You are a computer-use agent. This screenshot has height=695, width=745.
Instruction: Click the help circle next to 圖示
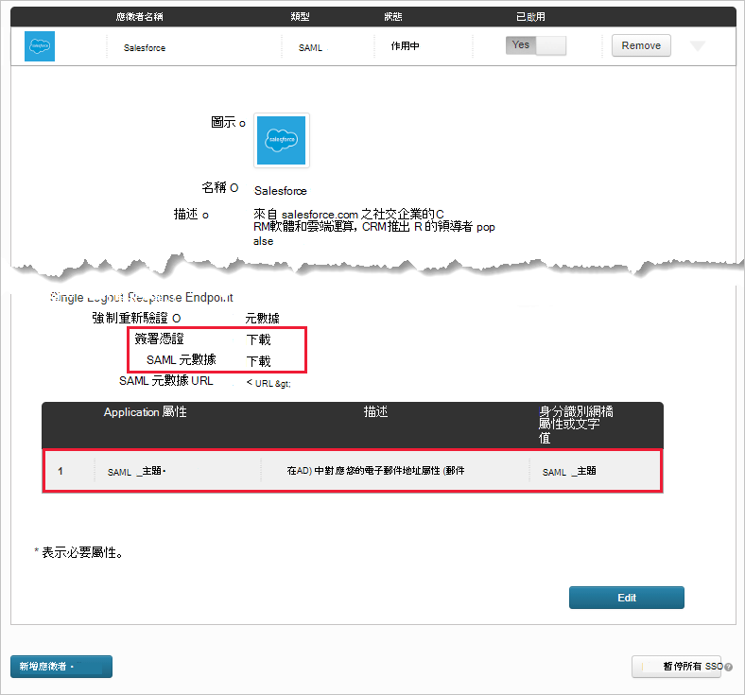242,124
